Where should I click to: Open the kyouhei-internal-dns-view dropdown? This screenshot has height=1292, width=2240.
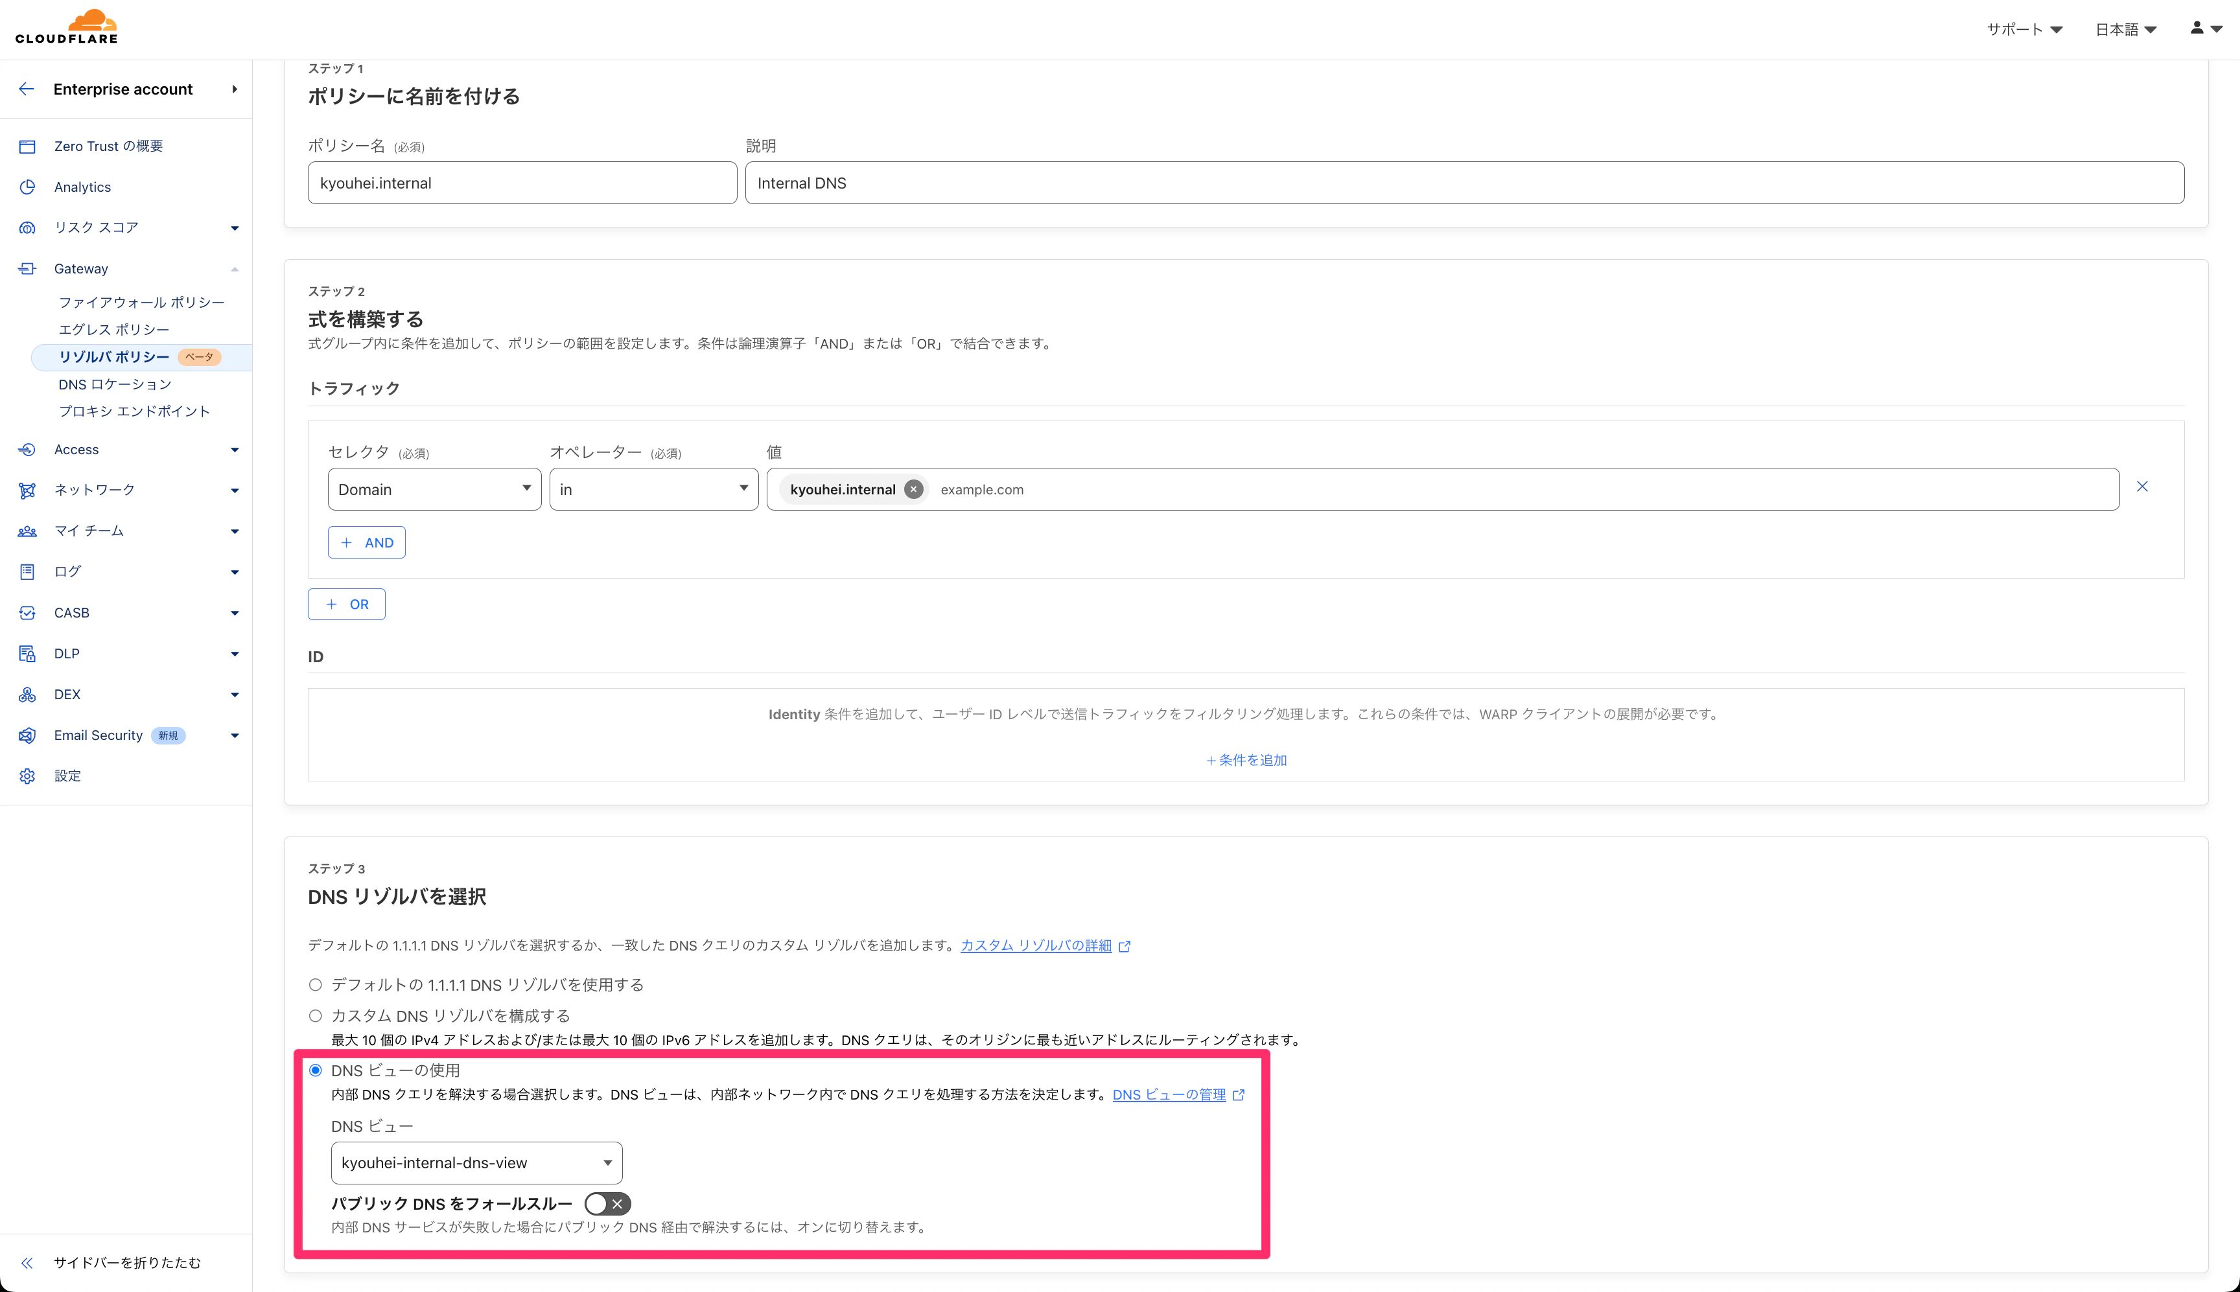click(x=476, y=1163)
